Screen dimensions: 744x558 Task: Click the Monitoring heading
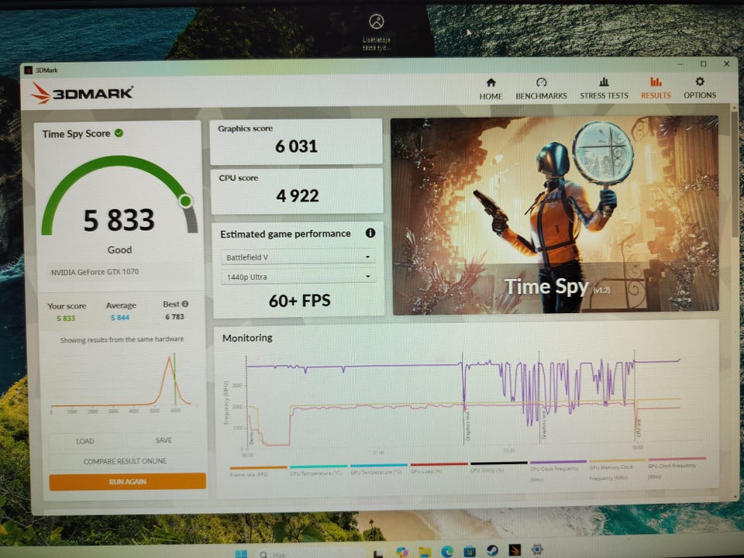point(247,338)
